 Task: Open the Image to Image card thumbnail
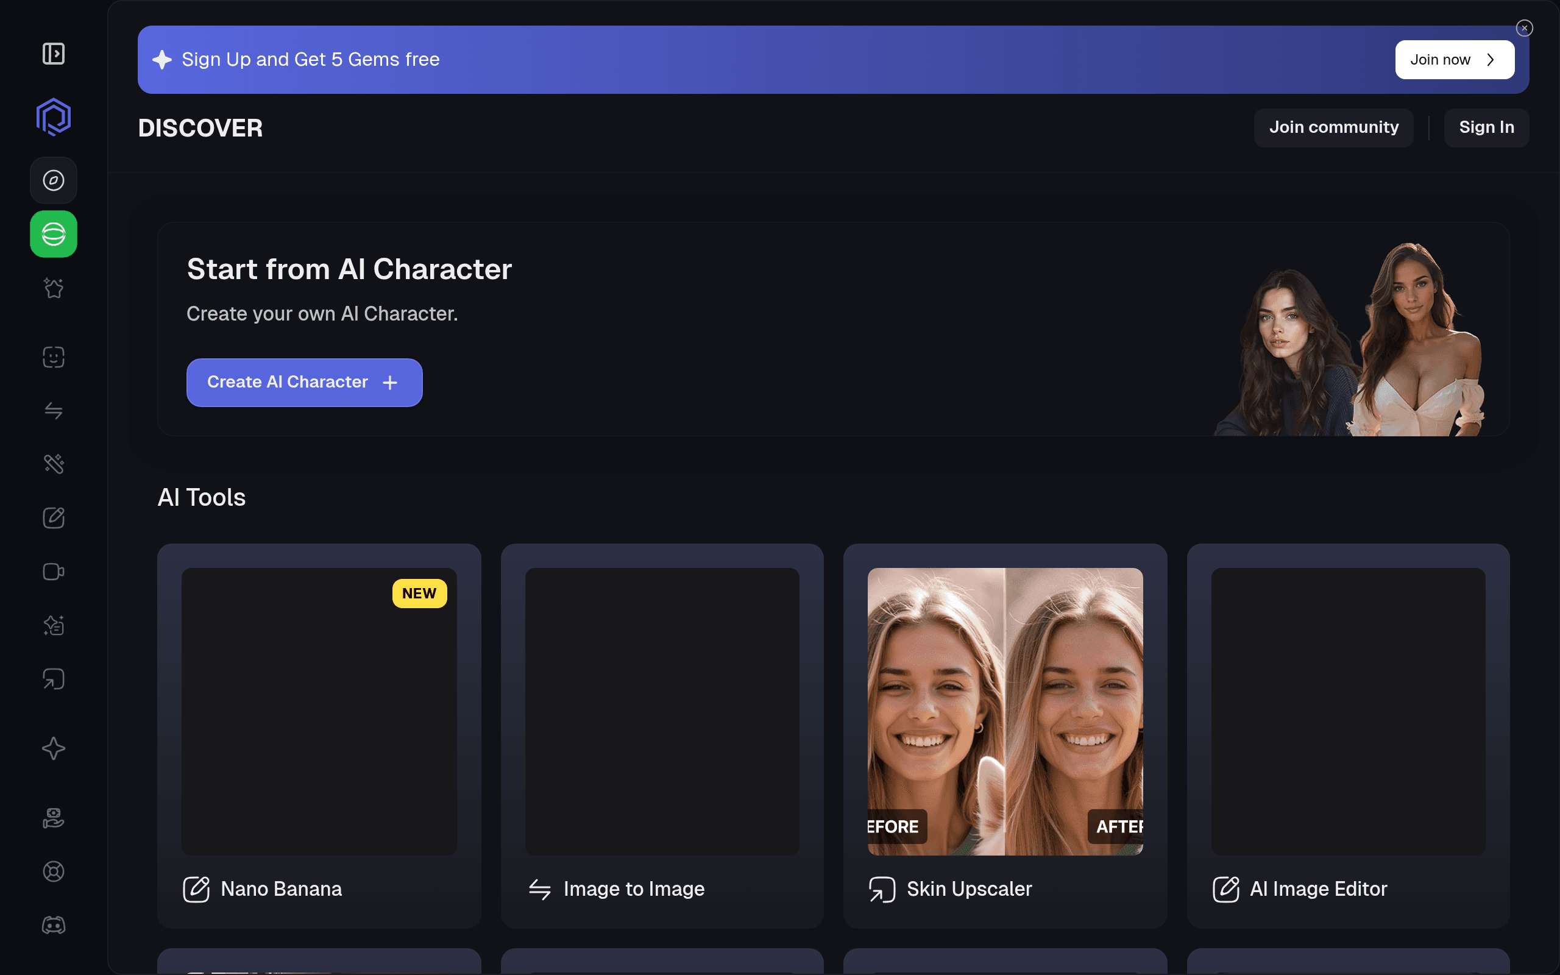point(662,711)
